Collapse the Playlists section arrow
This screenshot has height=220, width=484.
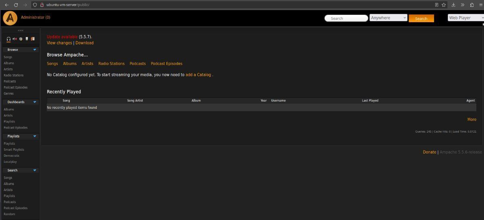(x=35, y=136)
